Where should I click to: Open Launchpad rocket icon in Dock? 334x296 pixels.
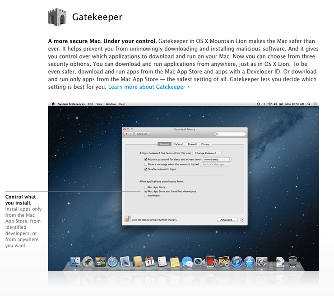88,262
